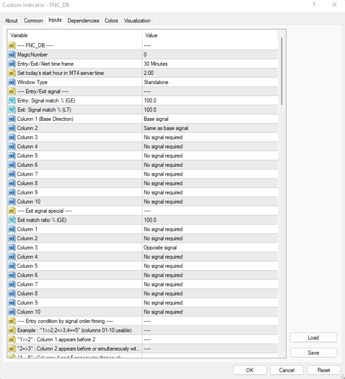Image resolution: width=345 pixels, height=379 pixels.
Task: Click the icon beside Column 1 (Base Direction)
Action: (11, 119)
